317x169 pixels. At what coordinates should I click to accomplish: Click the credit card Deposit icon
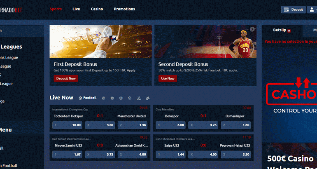(285, 9)
